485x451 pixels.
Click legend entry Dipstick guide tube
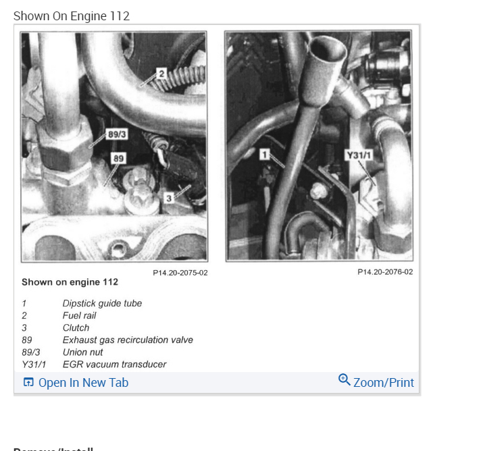coord(102,303)
